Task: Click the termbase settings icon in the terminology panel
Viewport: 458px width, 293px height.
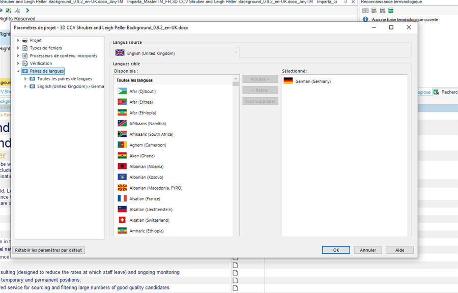Action: [x=383, y=11]
